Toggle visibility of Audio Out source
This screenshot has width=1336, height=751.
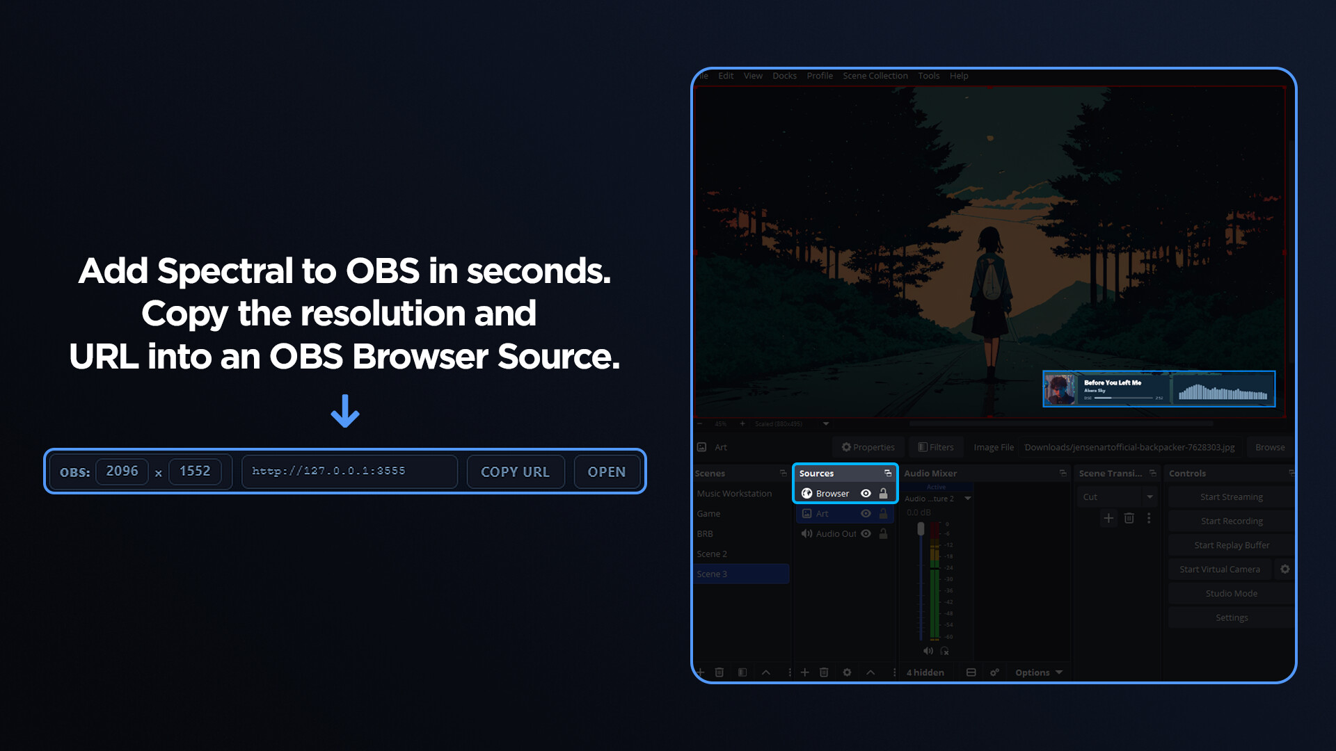point(866,533)
